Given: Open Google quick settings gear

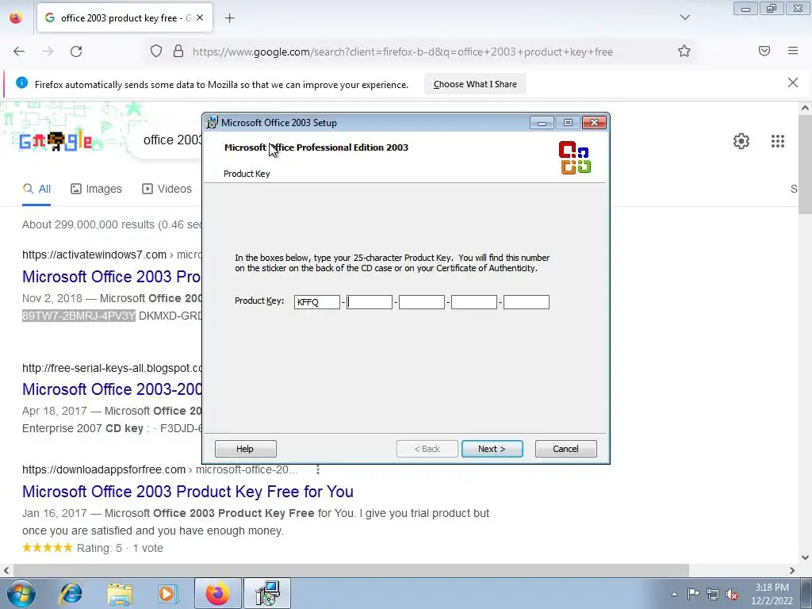Looking at the screenshot, I should click(741, 141).
